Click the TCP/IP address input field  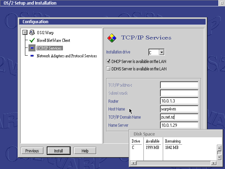point(179,85)
